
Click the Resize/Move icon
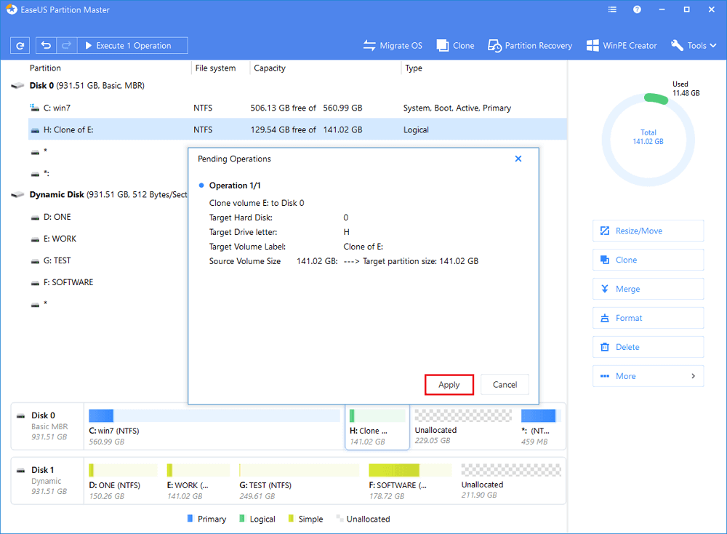[605, 231]
